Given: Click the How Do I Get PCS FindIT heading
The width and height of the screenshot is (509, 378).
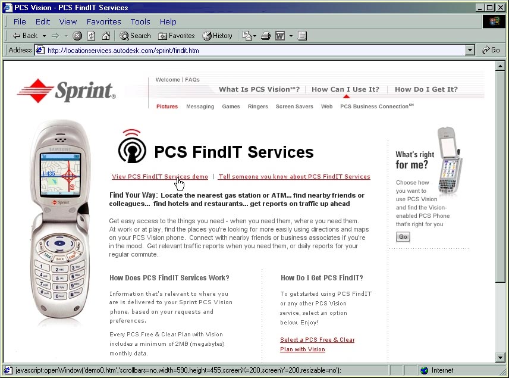Looking at the screenshot, I should [322, 278].
